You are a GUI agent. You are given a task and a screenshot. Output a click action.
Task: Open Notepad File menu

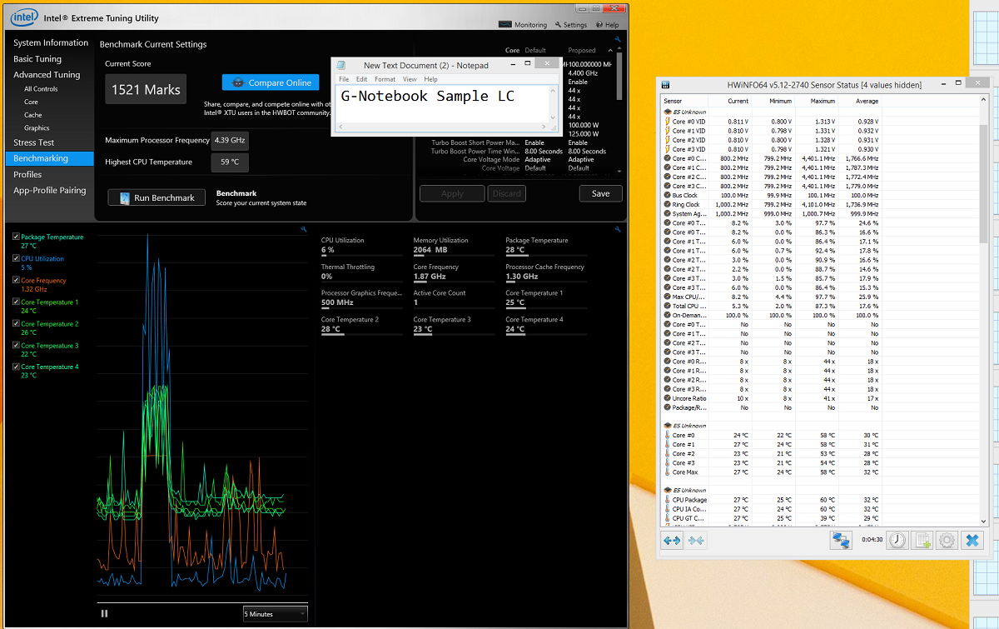coord(343,79)
